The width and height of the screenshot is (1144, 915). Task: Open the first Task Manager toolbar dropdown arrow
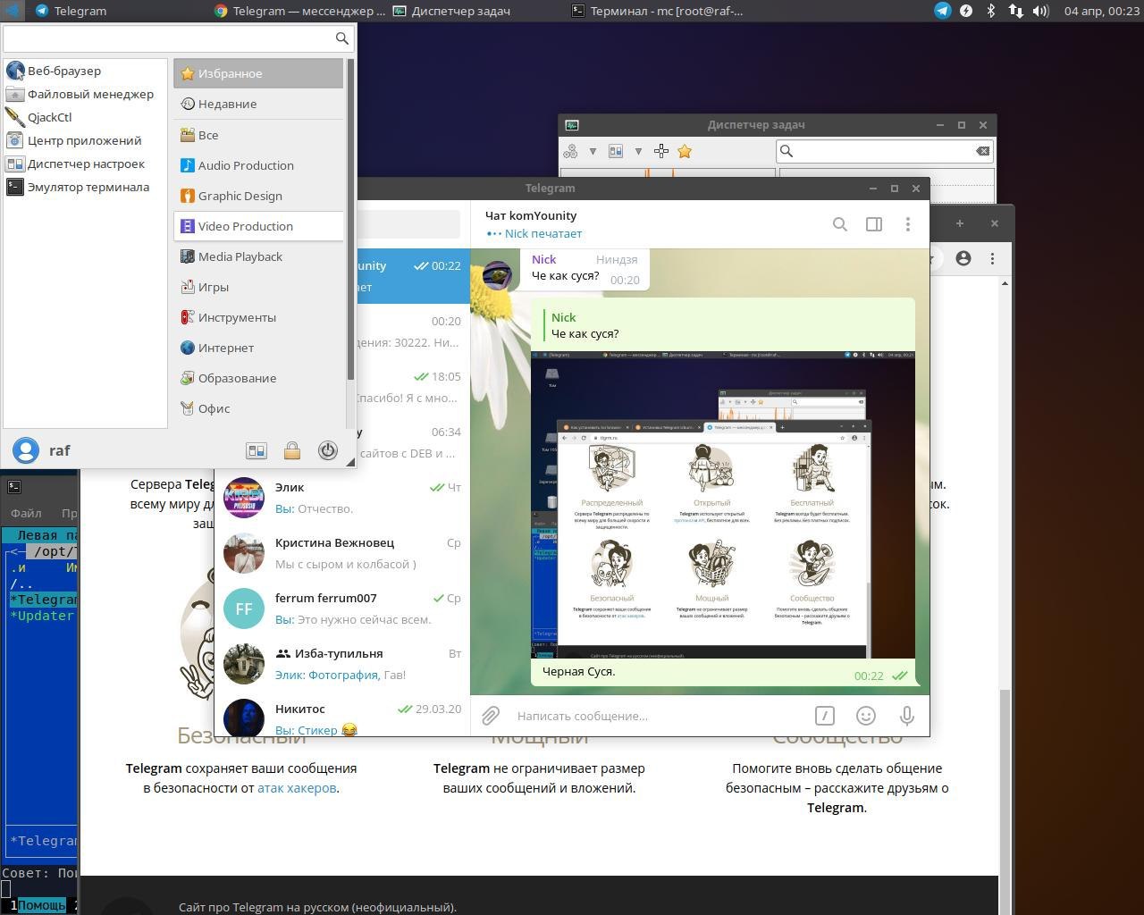coord(593,151)
